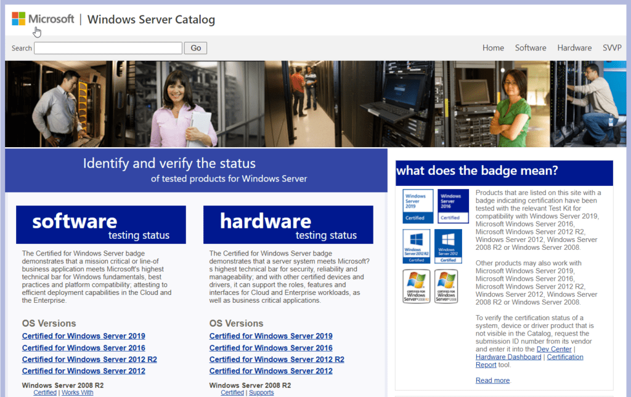
Task: Click the hardware 'Windows Server 2008 R2' label
Action: click(x=250, y=385)
